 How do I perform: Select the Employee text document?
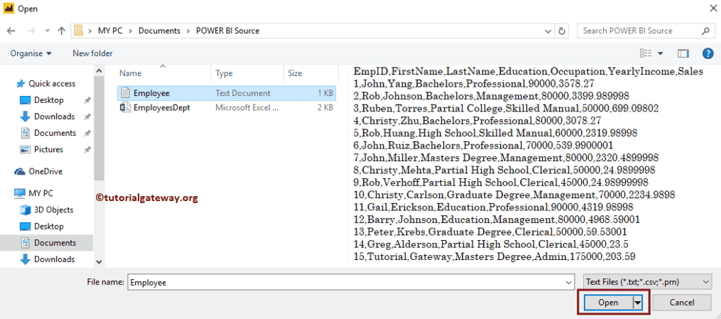(151, 93)
